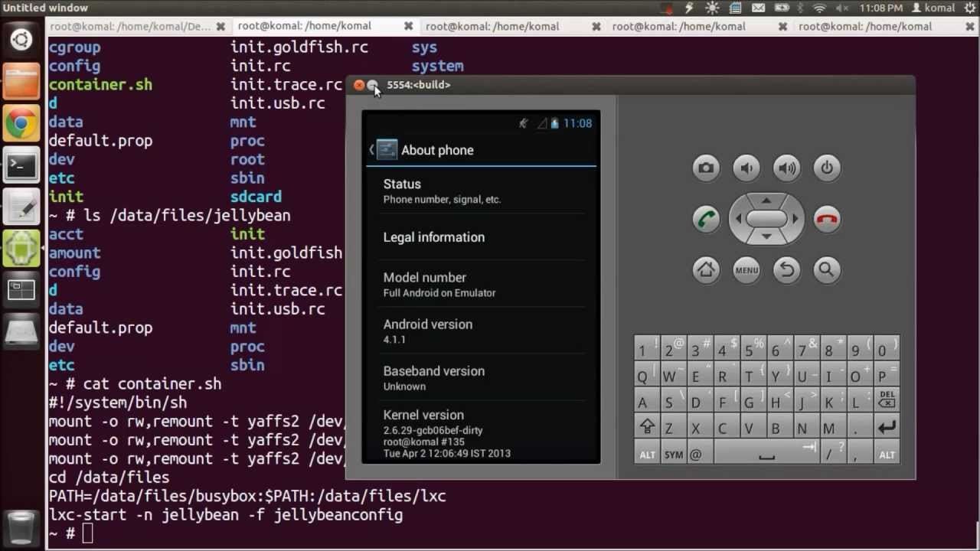Click the emulator keyboard Enter key
The width and height of the screenshot is (980, 551).
[x=887, y=428]
